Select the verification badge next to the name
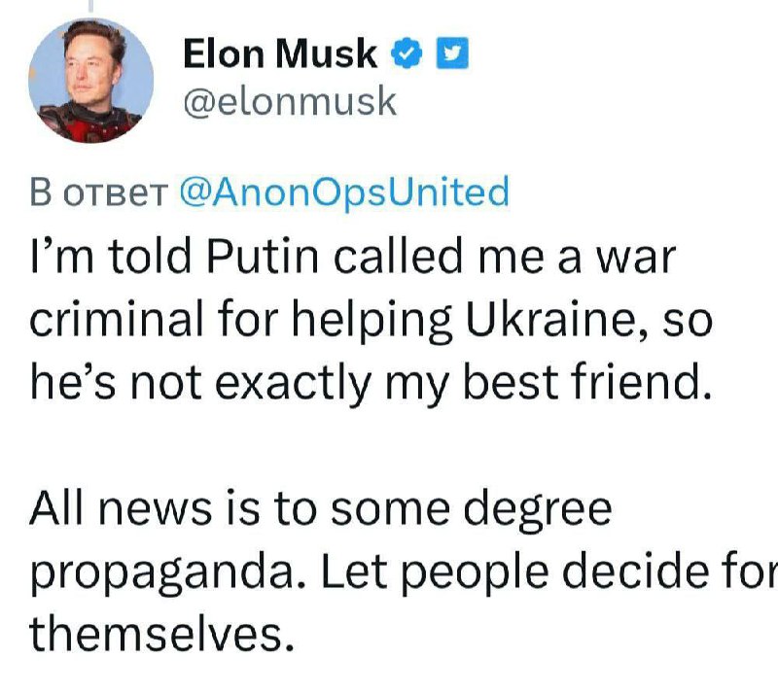This screenshot has width=778, height=693. click(407, 53)
